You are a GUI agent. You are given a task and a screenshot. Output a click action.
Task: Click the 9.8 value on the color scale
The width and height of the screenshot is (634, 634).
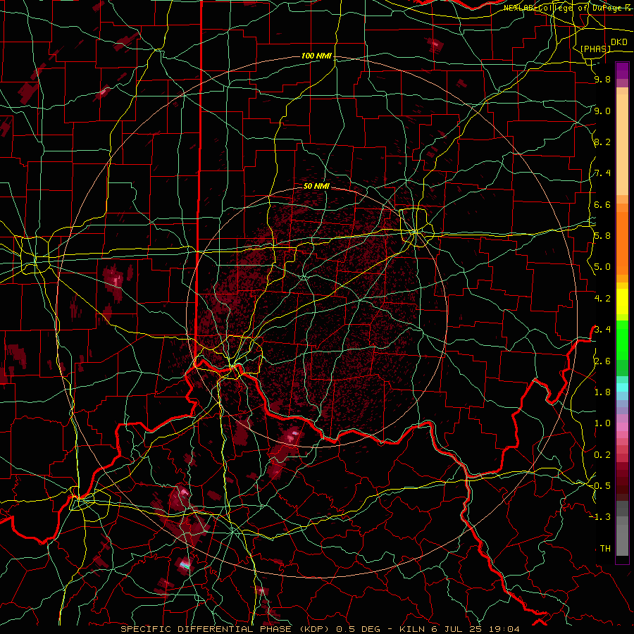click(602, 80)
